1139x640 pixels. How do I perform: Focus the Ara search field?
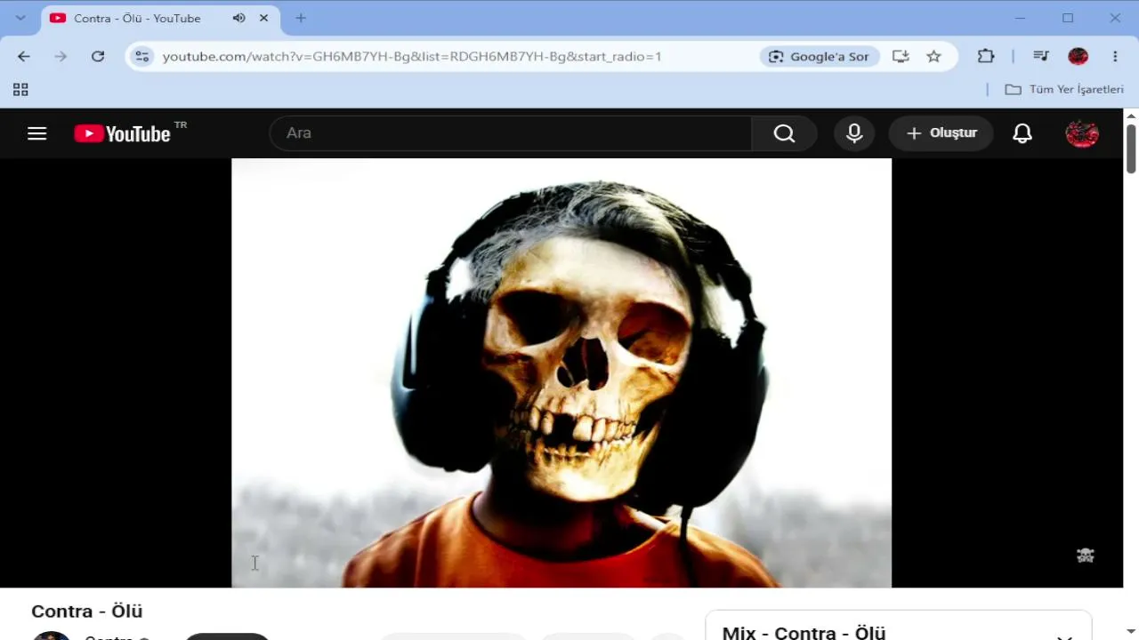pyautogui.click(x=511, y=133)
